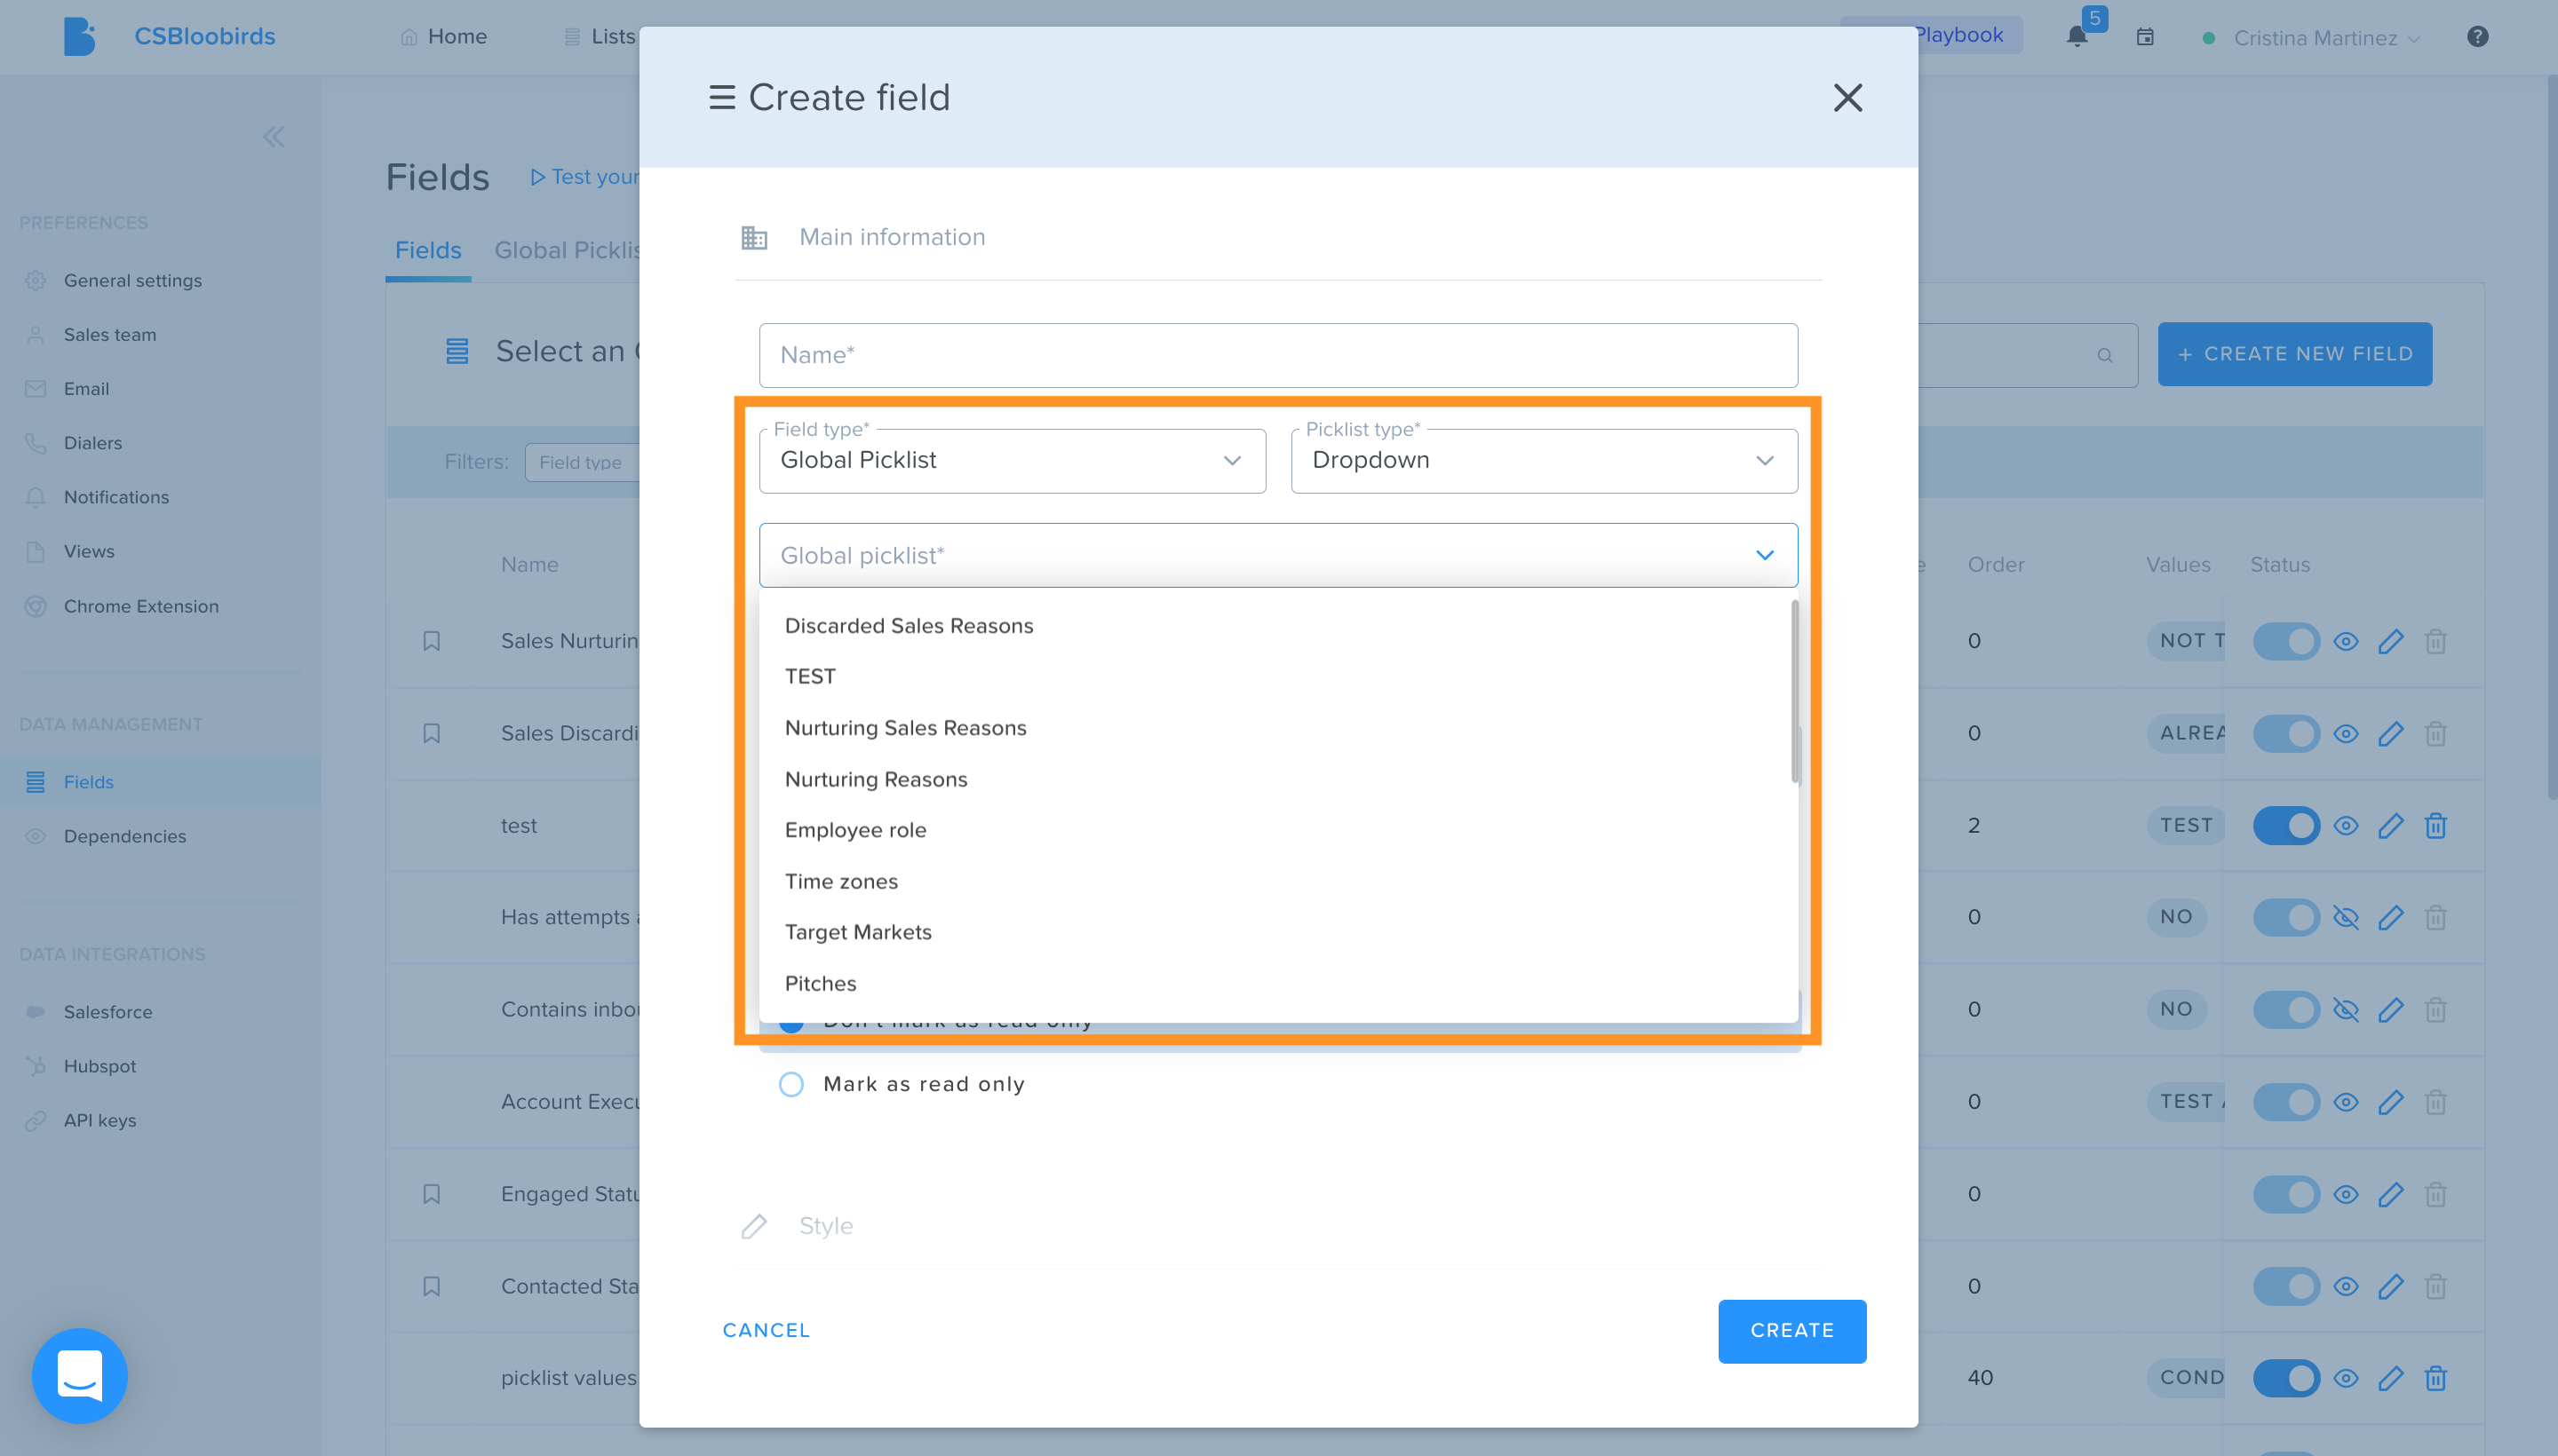Toggle visibility eye for test row
This screenshot has height=1456, width=2558.
2345,826
